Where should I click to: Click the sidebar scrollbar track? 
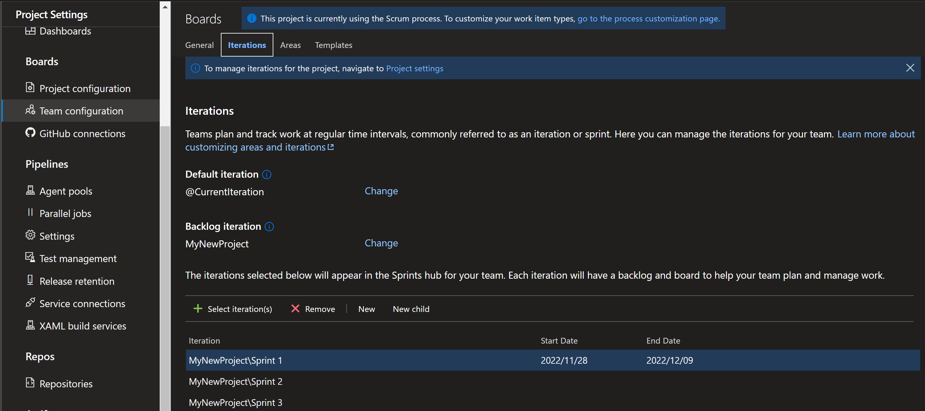click(x=165, y=251)
